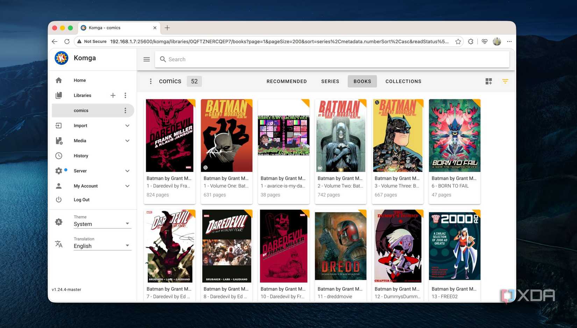Click '824 pages' text under Daredevil book
Screen dimensions: 577x328
click(158, 195)
